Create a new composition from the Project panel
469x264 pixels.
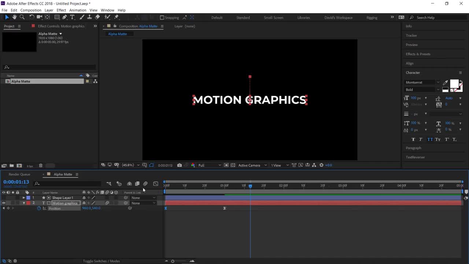[19, 166]
